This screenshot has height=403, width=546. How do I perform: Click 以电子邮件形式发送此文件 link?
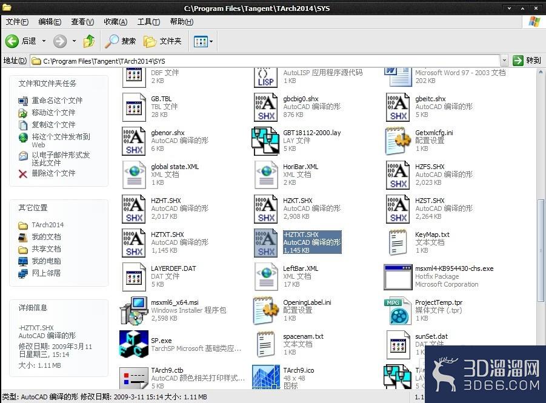pyautogui.click(x=61, y=159)
